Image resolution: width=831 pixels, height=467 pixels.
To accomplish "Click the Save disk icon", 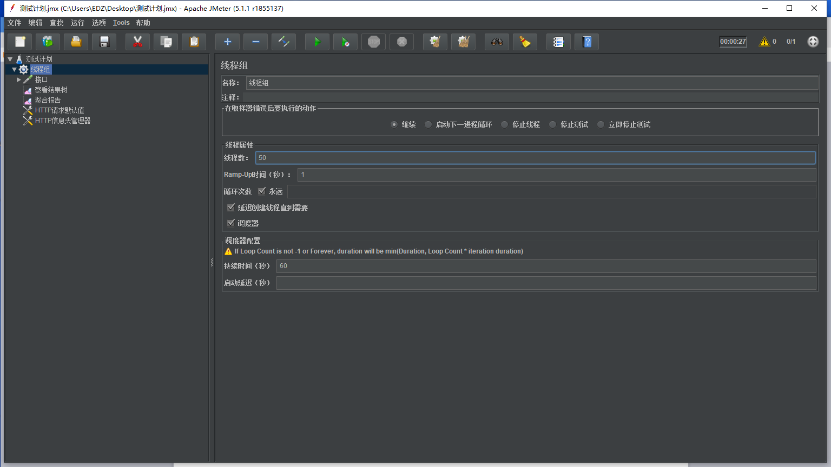I will point(104,42).
